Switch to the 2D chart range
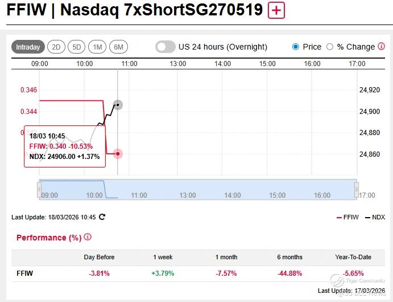393x302 pixels. 56,47
